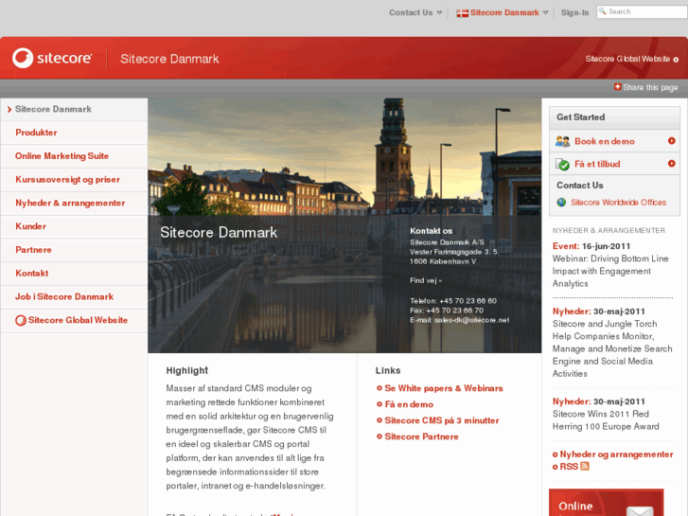This screenshot has width=688, height=516.
Task: Click the arrow circle next to Book en demo
Action: tap(671, 141)
